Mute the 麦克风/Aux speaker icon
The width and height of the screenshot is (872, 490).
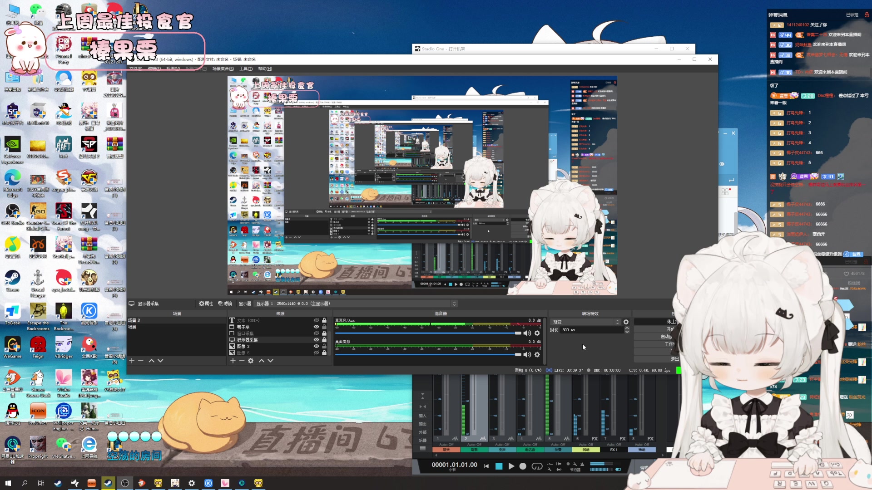pos(527,333)
